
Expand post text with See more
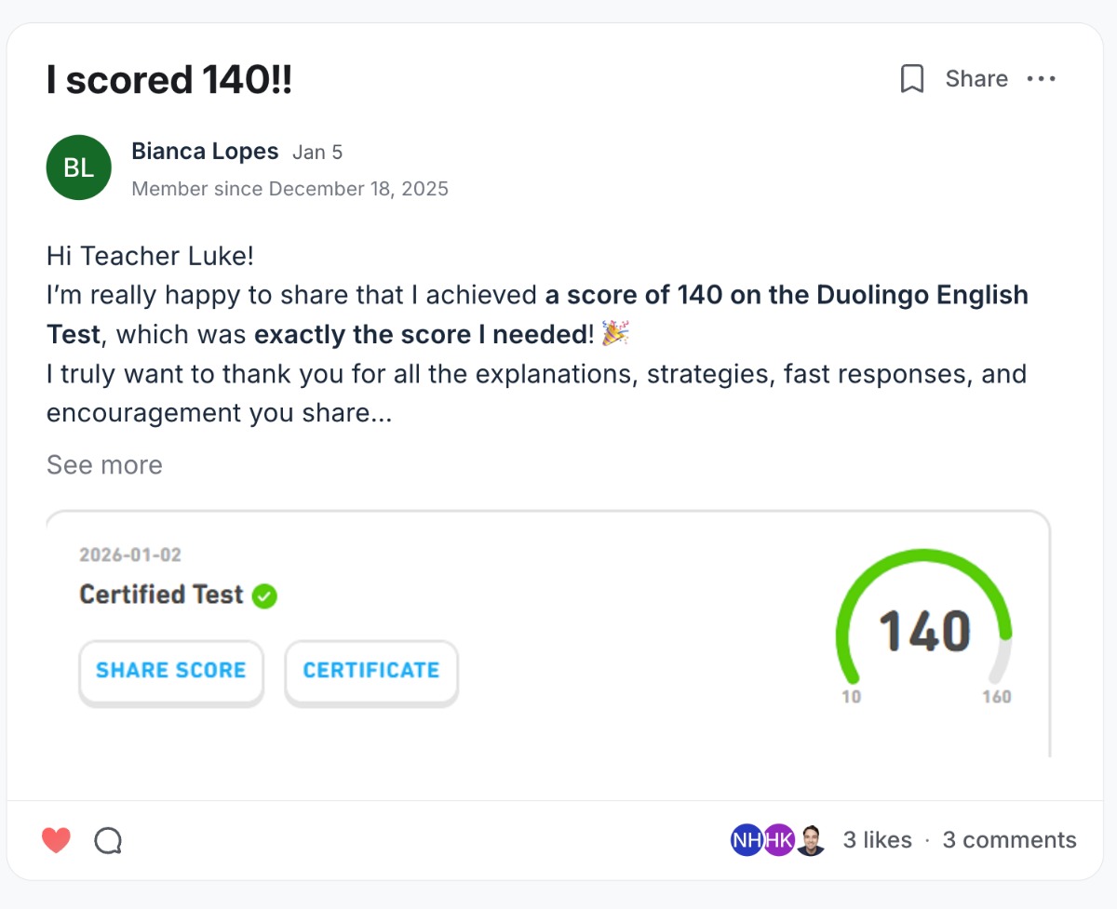[x=104, y=465]
